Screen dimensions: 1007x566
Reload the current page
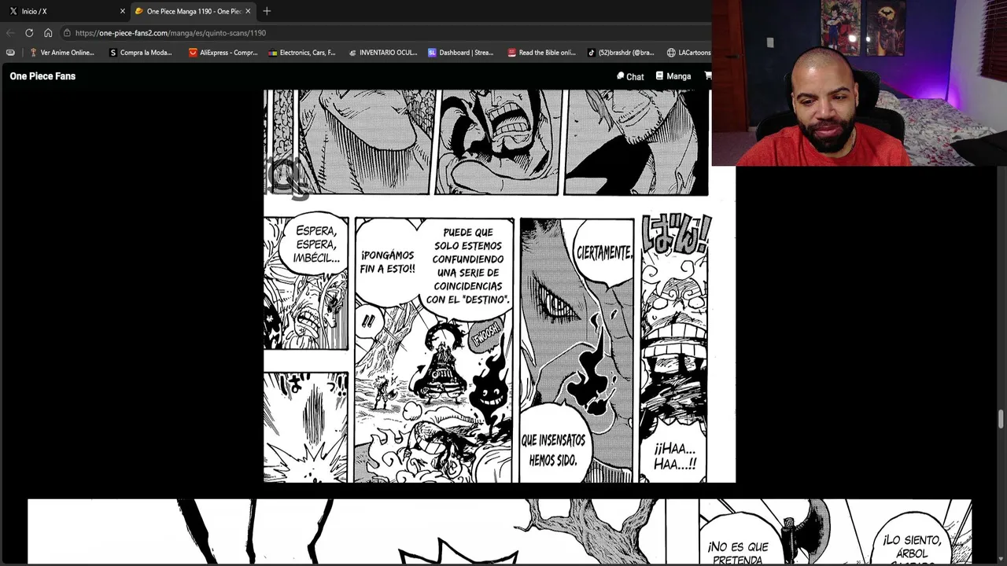pos(29,33)
